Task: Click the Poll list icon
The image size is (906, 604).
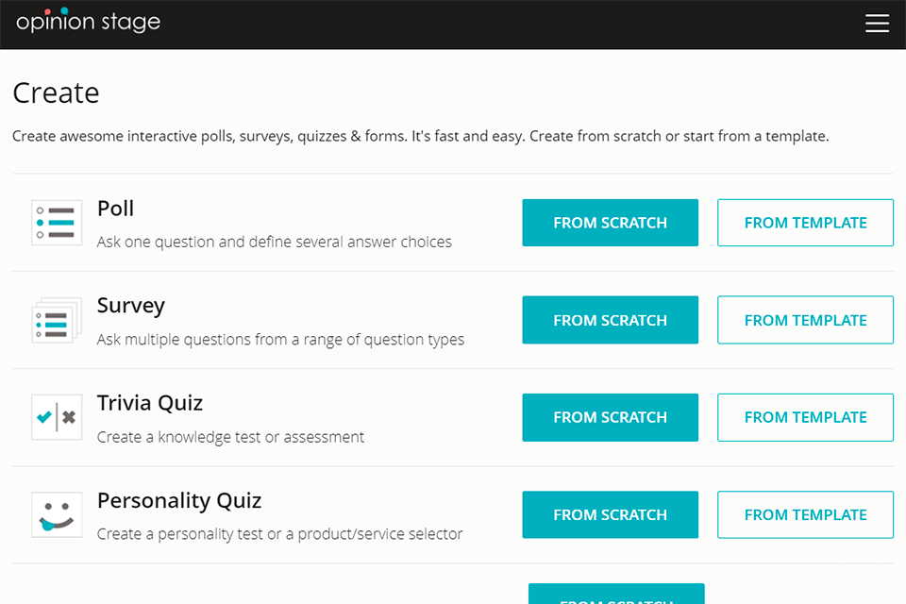Action: pyautogui.click(x=57, y=223)
